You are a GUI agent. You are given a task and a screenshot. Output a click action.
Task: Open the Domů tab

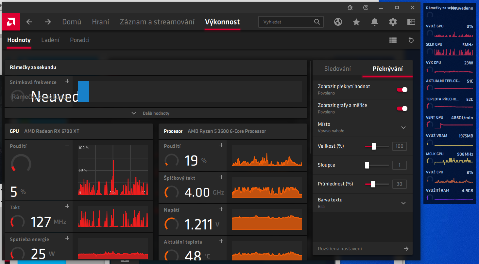72,22
